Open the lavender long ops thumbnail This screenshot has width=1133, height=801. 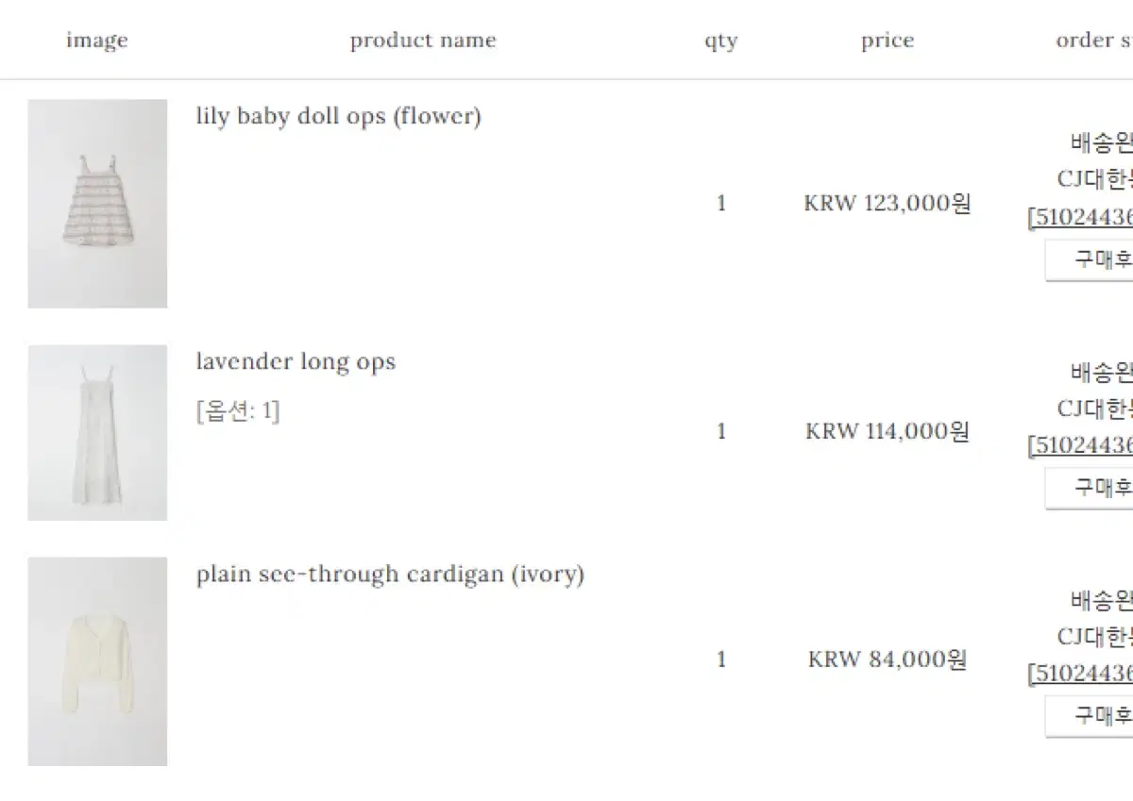[97, 432]
